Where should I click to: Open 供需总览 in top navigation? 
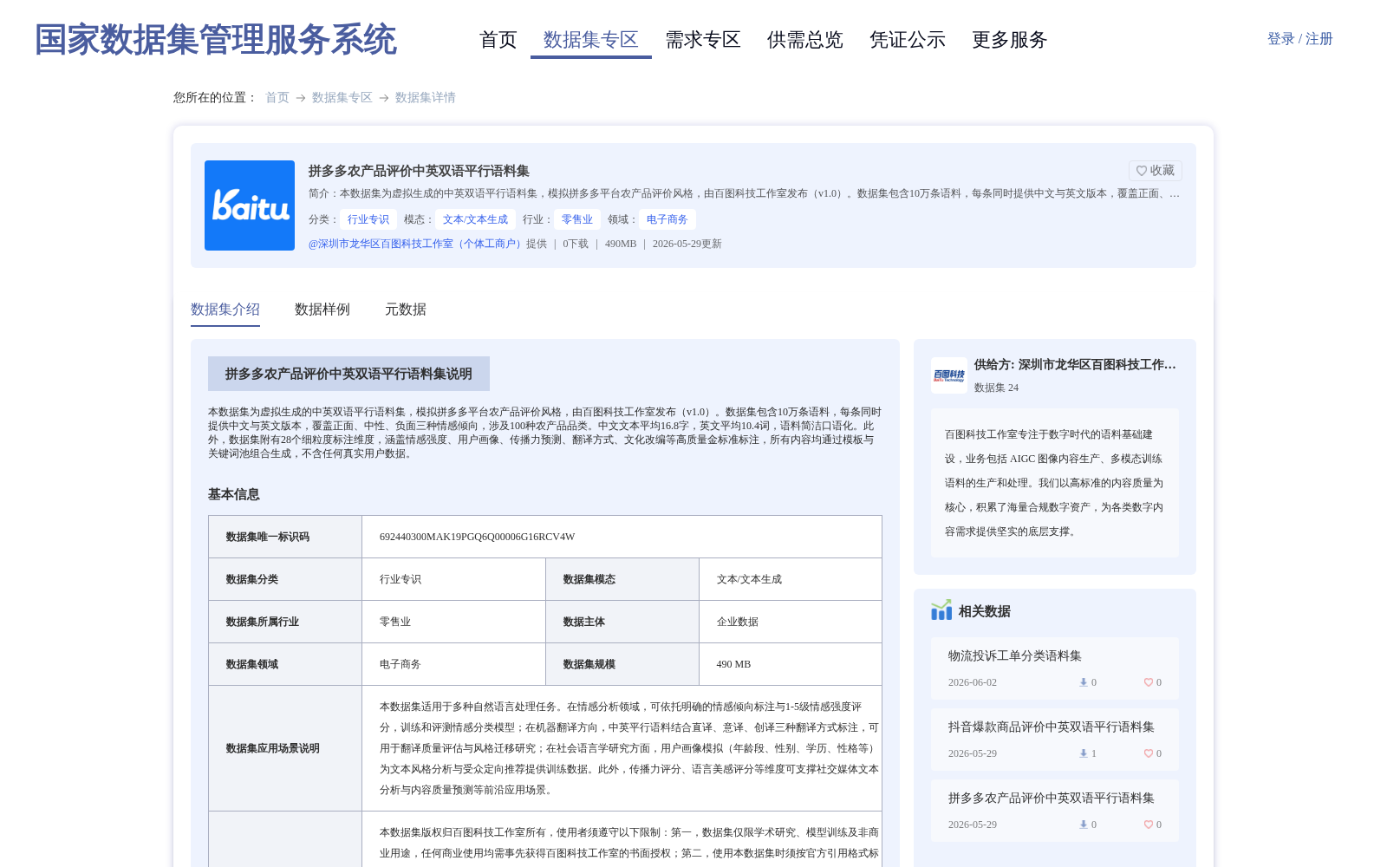click(x=805, y=40)
